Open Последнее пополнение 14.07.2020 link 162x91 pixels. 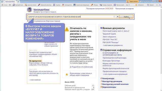(x=100, y=9)
